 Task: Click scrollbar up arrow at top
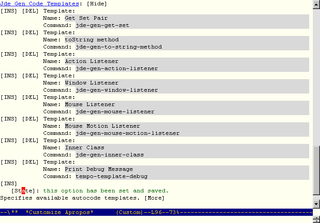[x=316, y=4]
